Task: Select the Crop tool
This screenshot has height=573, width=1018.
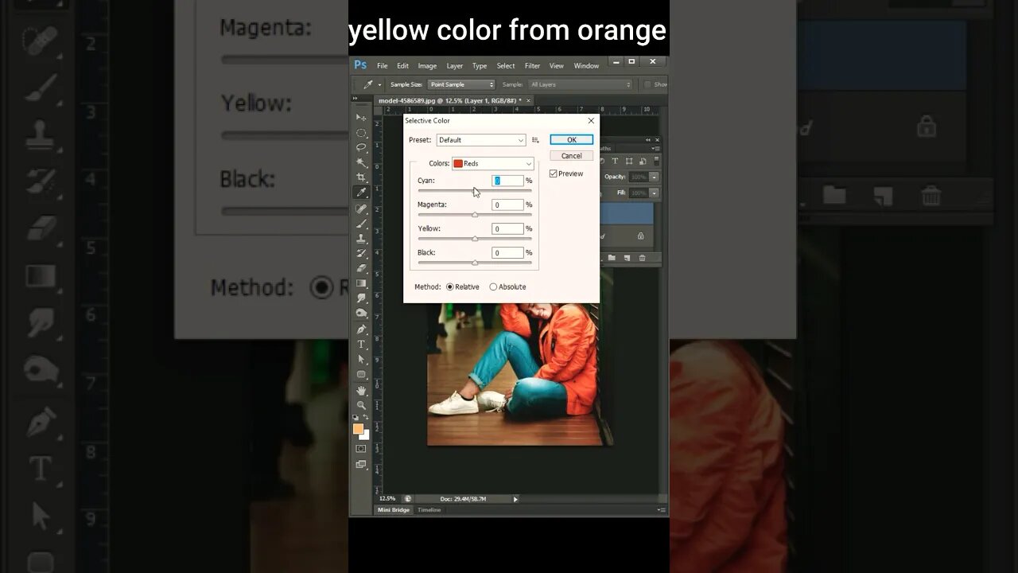Action: (361, 177)
